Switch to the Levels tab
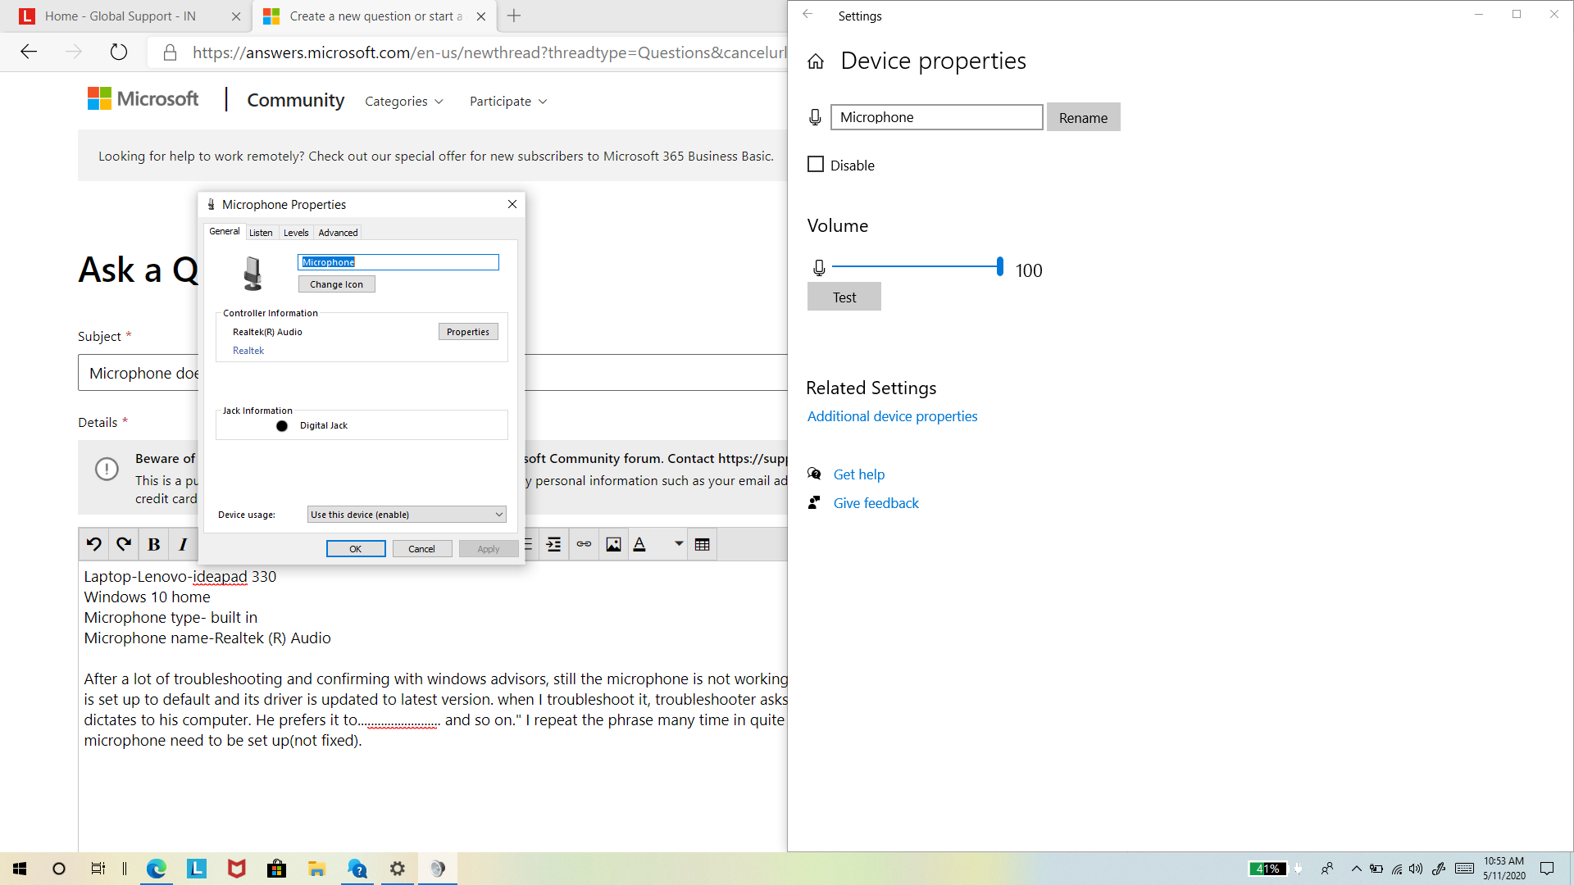1574x885 pixels. click(296, 233)
